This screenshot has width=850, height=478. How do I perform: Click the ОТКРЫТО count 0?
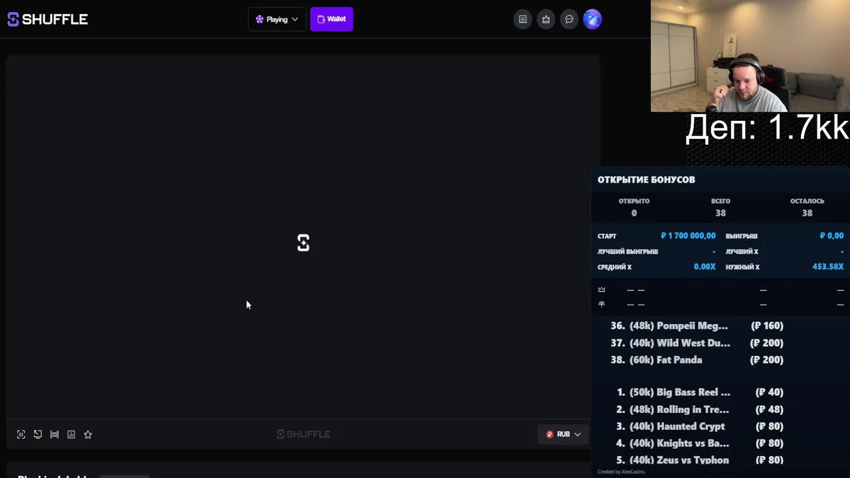(634, 213)
